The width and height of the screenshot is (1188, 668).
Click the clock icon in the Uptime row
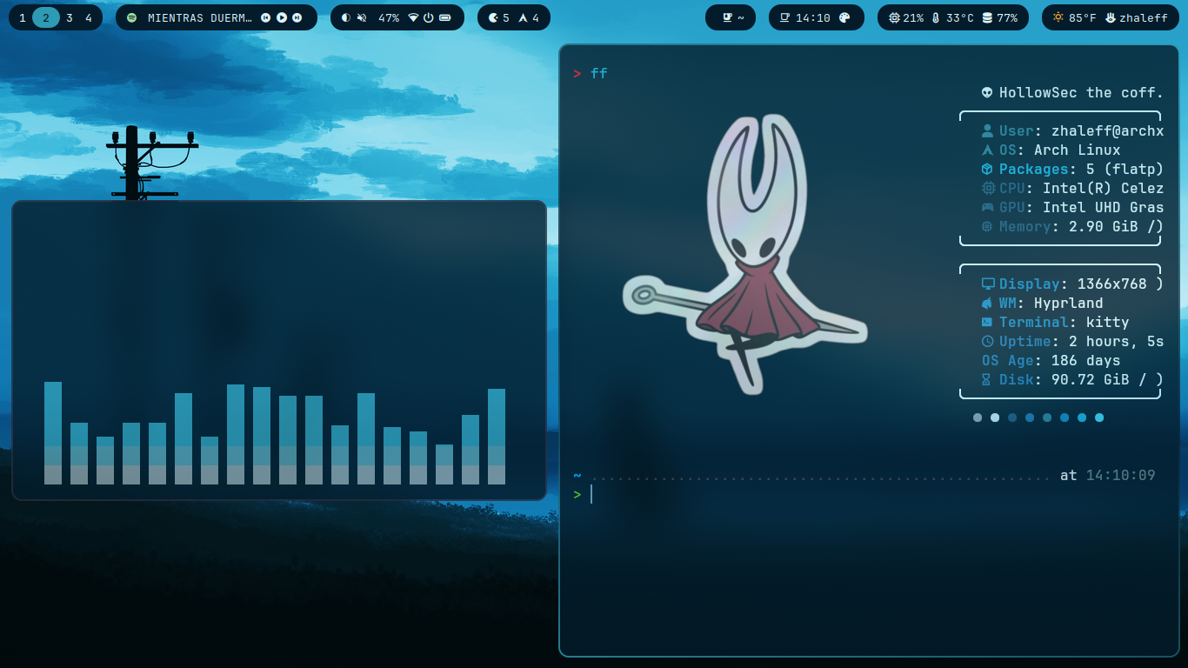(x=987, y=341)
